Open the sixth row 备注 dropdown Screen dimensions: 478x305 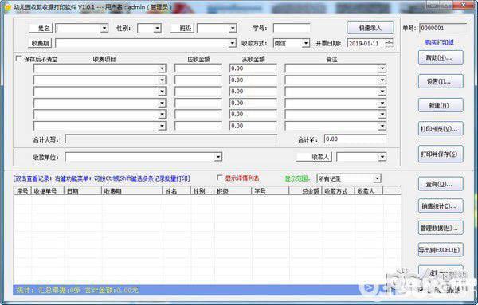click(382, 126)
